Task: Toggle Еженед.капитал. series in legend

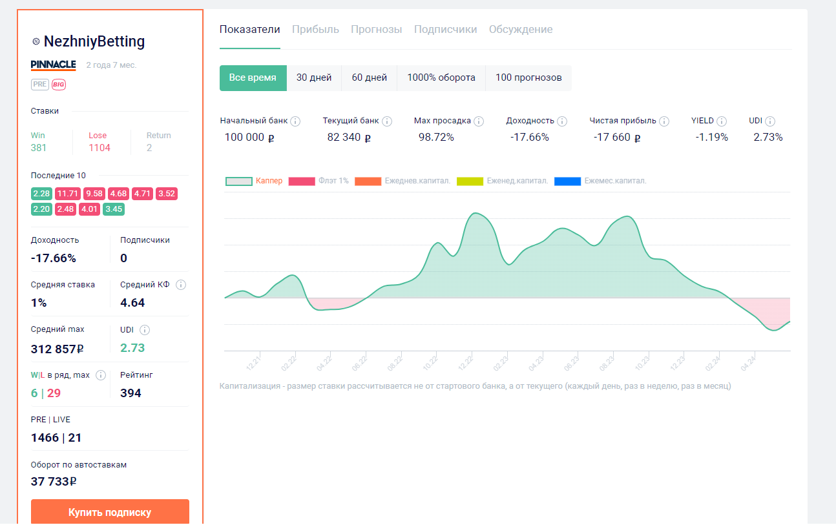Action: (x=503, y=181)
